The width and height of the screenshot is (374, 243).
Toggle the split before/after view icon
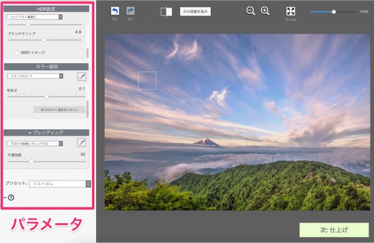coord(166,11)
